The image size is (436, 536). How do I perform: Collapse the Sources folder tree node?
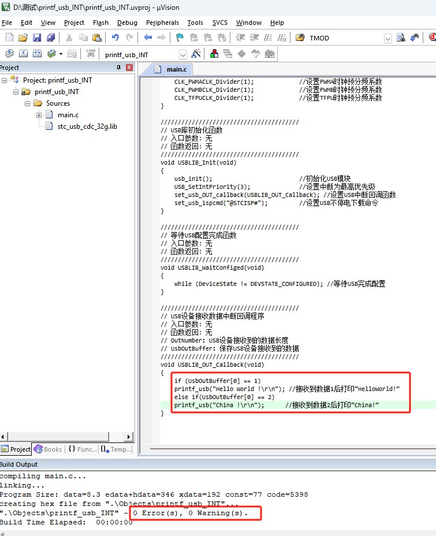(27, 103)
